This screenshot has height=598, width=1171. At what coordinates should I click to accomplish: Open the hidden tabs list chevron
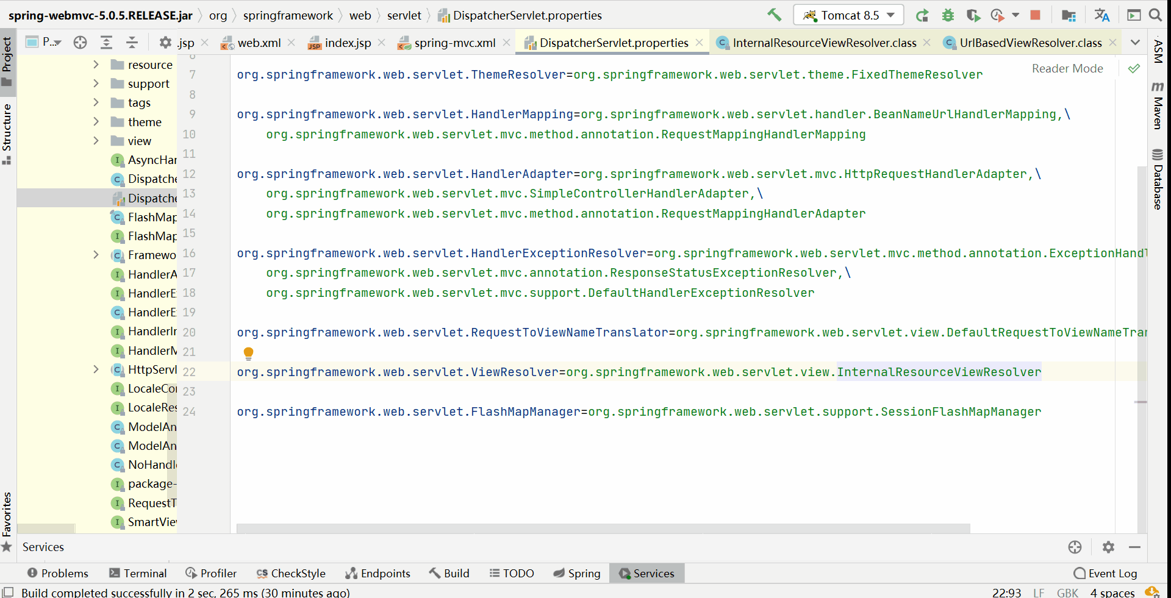click(1136, 42)
